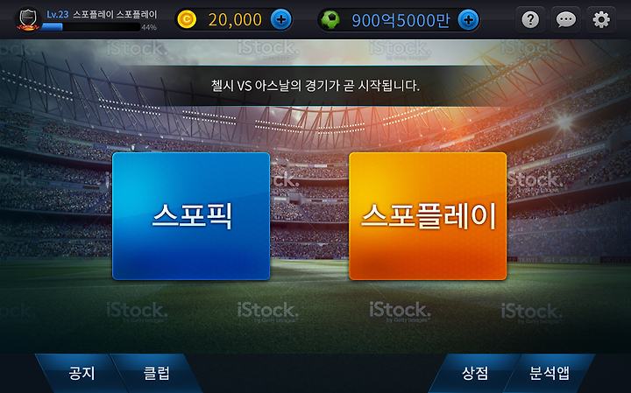Add gold coins with plus button
631x393 pixels.
point(281,19)
